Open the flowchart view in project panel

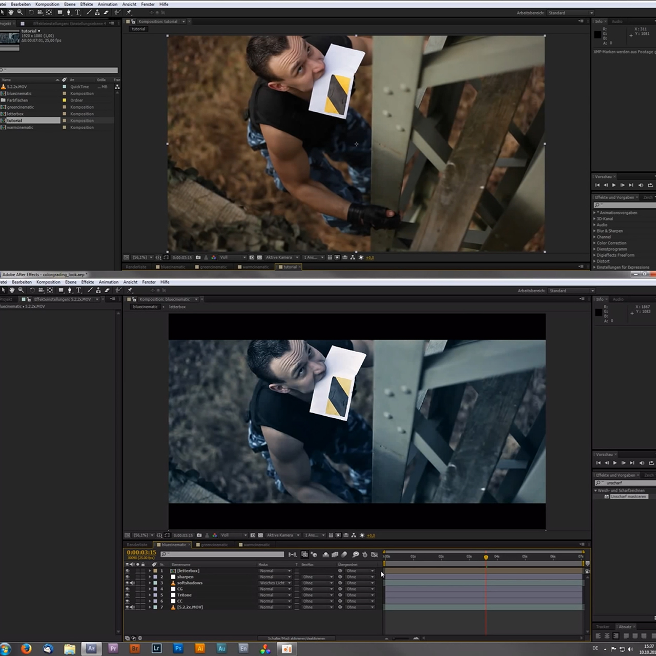[x=117, y=87]
